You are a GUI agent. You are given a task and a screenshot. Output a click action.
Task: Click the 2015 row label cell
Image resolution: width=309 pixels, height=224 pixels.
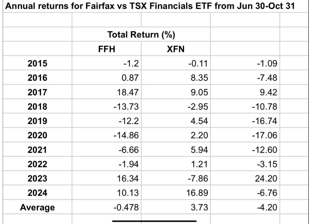(37, 63)
